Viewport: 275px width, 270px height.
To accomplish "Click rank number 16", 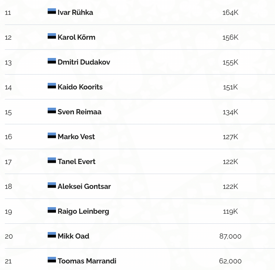I will pyautogui.click(x=8, y=137).
